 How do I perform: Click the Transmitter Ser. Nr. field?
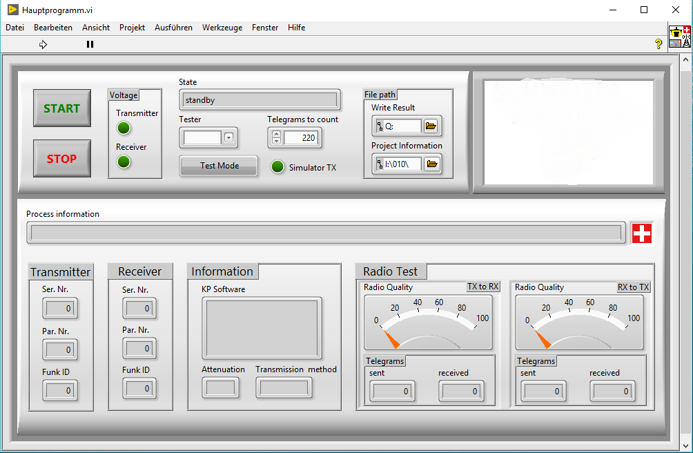59,308
